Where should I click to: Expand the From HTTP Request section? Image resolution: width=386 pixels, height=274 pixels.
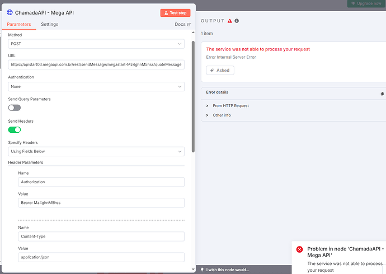pos(228,105)
